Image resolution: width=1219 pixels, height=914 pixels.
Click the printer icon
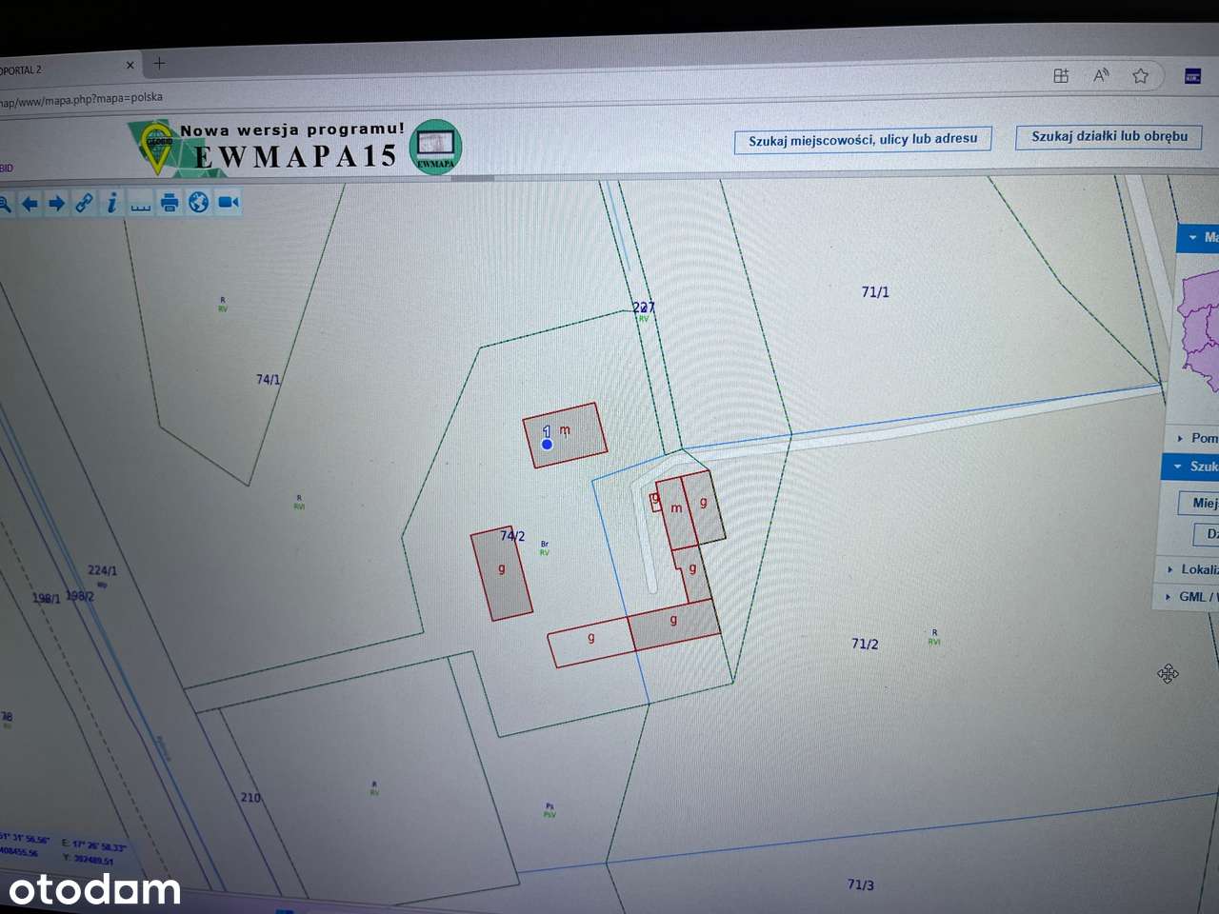click(x=170, y=202)
